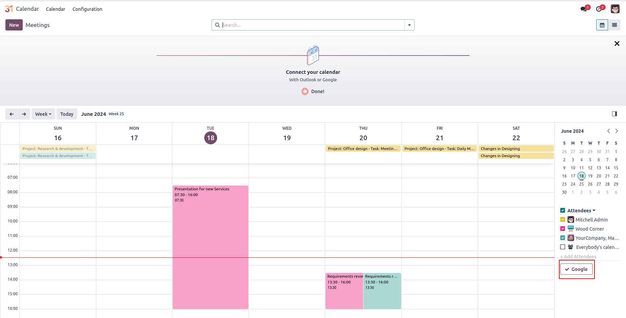Open the discuss messages icon
The height and width of the screenshot is (318, 626).
click(583, 9)
